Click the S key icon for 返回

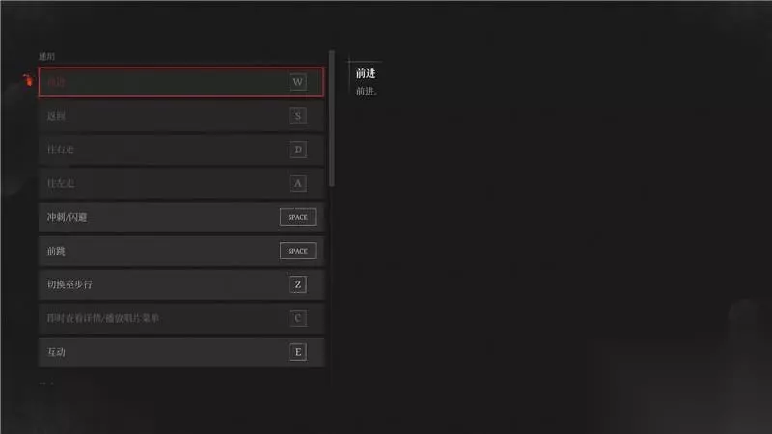pyautogui.click(x=298, y=116)
